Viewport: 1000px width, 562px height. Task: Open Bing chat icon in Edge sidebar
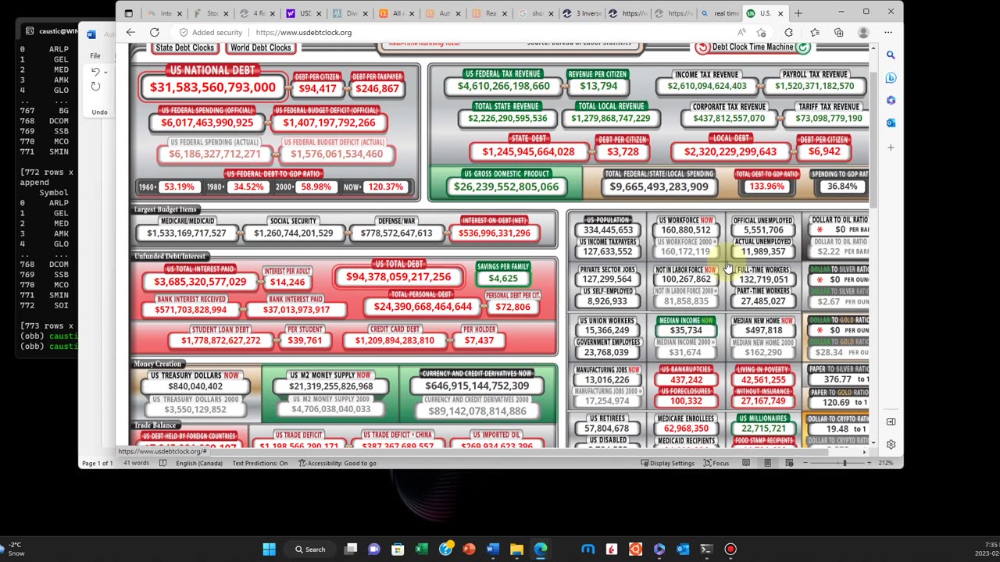pyautogui.click(x=891, y=78)
